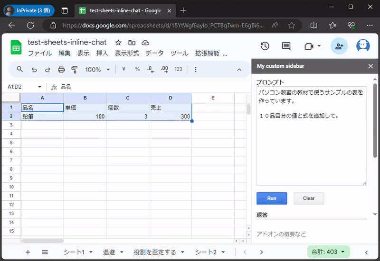The image size is (380, 261).
Task: Open the 合計: 403 summary dropdown
Action: [x=328, y=252]
